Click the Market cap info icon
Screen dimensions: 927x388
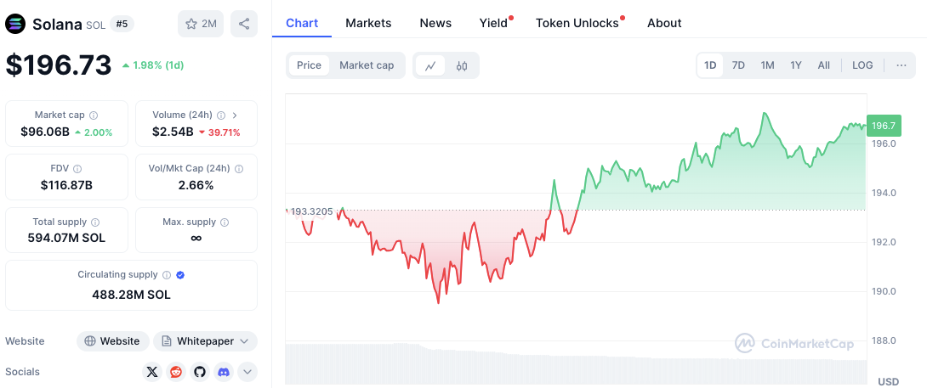[94, 115]
